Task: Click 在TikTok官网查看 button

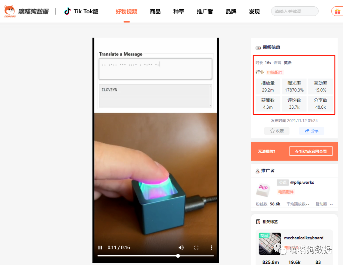Action: point(311,151)
